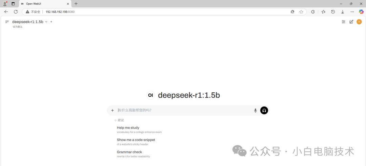This screenshot has width=366, height=166.
Task: Bookmark the page with the star icon
Action: click(x=301, y=11)
